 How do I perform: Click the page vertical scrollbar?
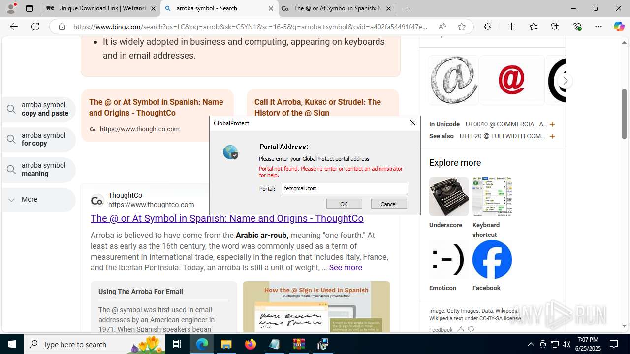tap(624, 113)
